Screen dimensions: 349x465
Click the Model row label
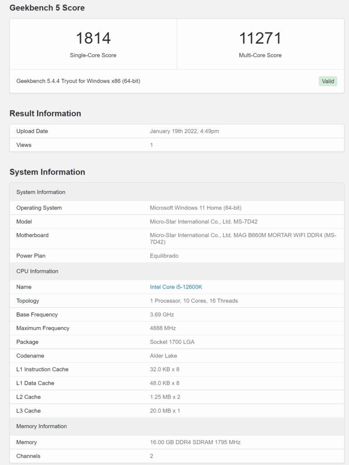(x=24, y=222)
